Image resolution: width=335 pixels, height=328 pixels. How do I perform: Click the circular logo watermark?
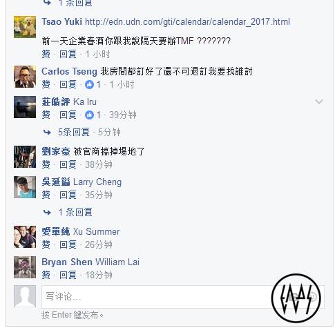pyautogui.click(x=296, y=298)
